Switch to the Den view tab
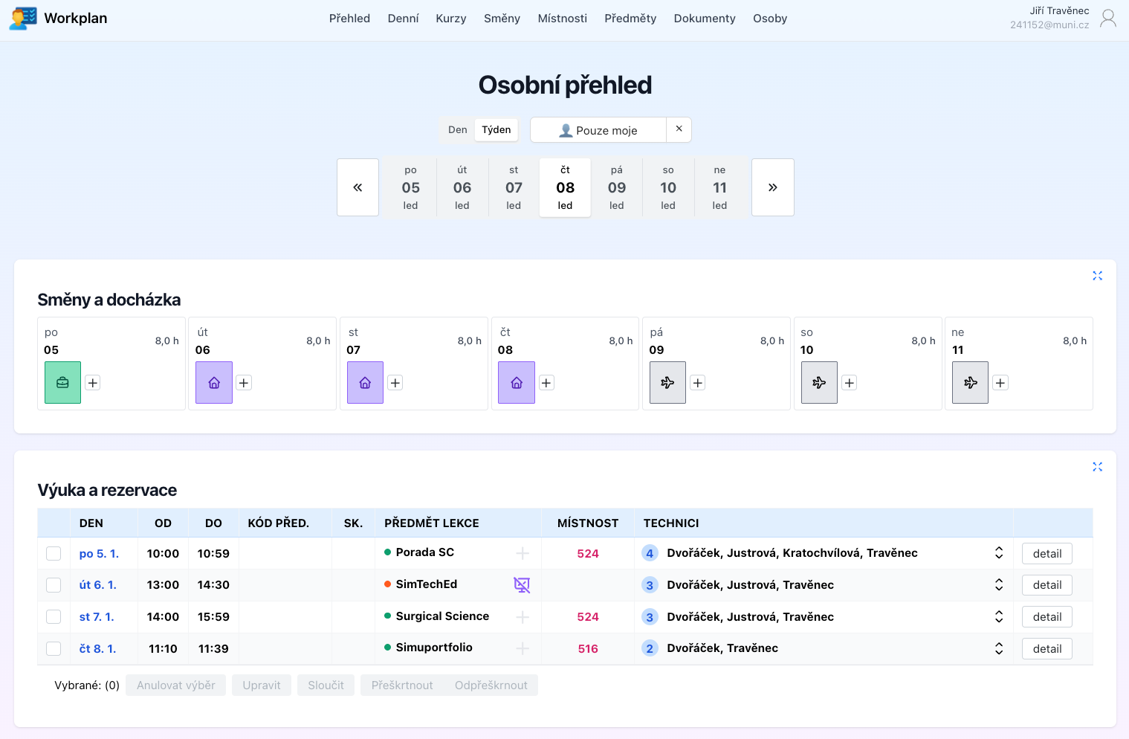The height and width of the screenshot is (739, 1129). pos(457,130)
